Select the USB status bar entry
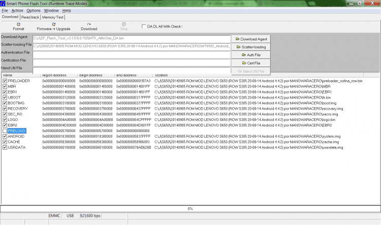The image size is (381, 225). 70,216
